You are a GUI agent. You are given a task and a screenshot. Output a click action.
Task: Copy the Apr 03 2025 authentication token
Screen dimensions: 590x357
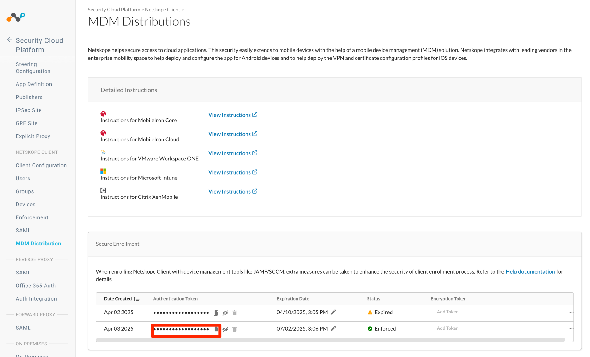[216, 329]
